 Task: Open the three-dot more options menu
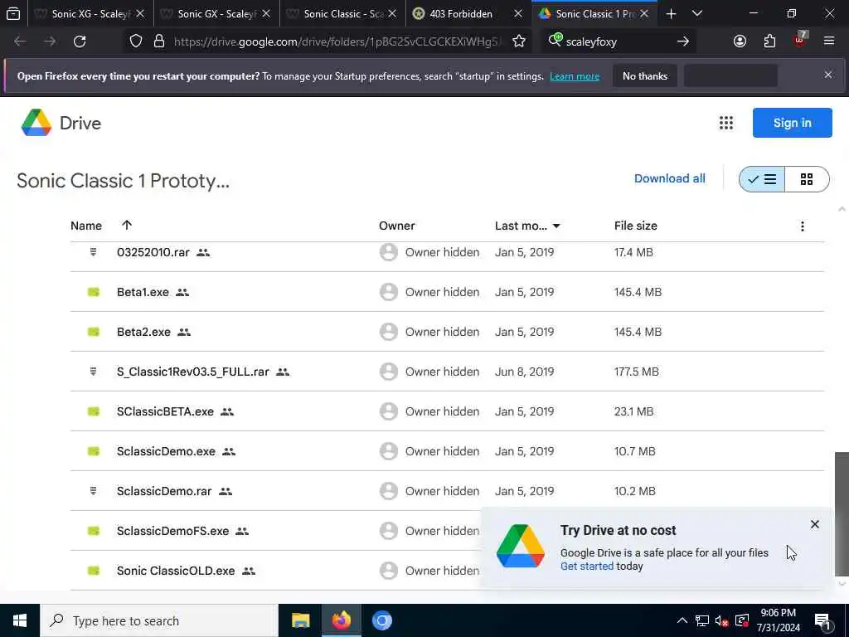pyautogui.click(x=803, y=226)
